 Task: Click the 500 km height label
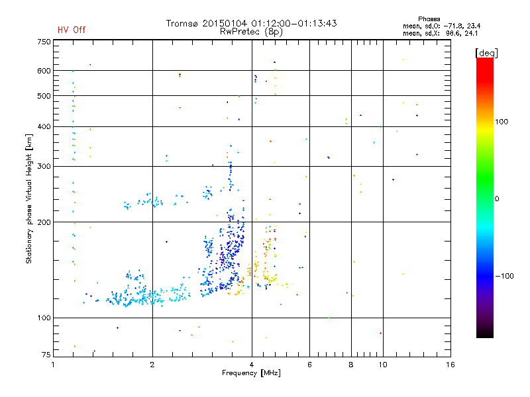pos(44,96)
